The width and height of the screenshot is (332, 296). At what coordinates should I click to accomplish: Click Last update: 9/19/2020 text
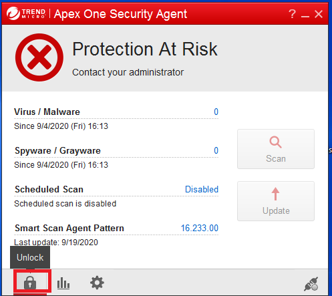pyautogui.click(x=56, y=243)
